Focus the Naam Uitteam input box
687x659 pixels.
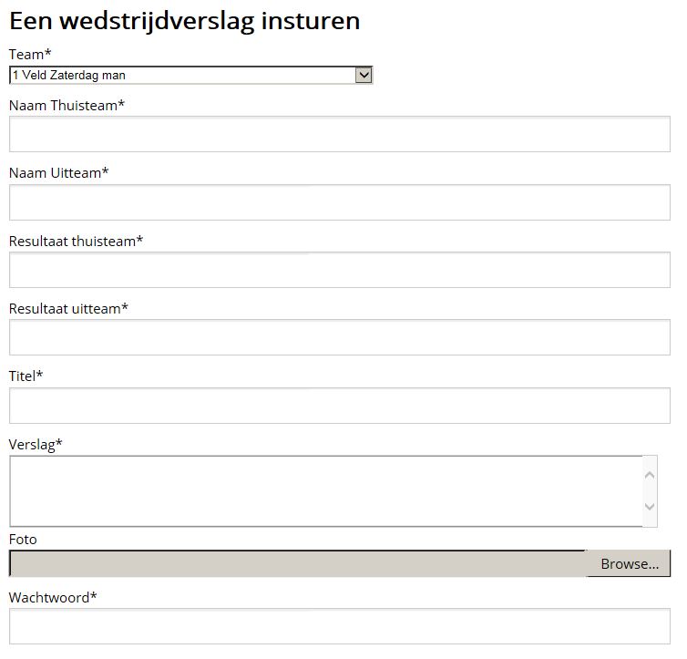tap(340, 202)
